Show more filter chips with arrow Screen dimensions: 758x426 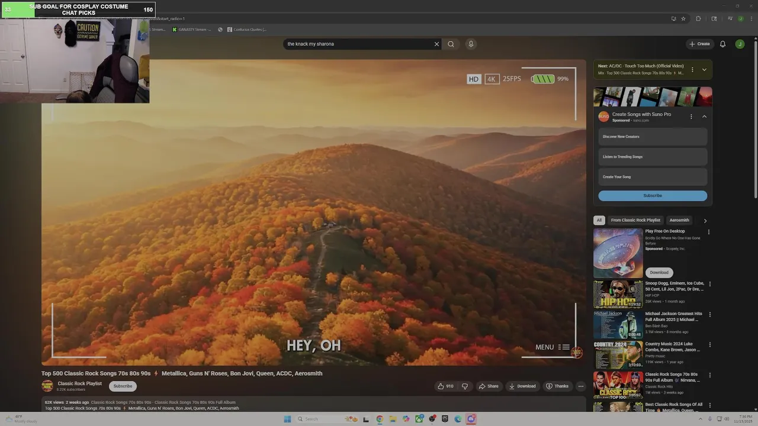[705, 221]
